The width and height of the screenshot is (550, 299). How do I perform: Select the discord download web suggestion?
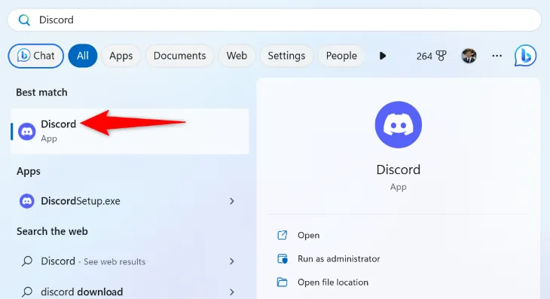[x=130, y=291]
